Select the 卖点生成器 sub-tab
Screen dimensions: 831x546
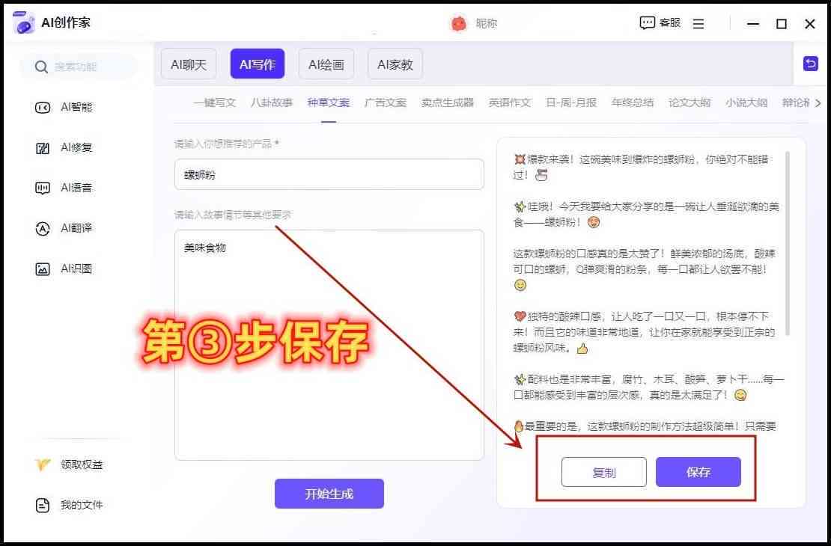pyautogui.click(x=448, y=102)
